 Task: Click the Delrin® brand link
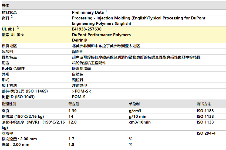[x=79, y=40]
